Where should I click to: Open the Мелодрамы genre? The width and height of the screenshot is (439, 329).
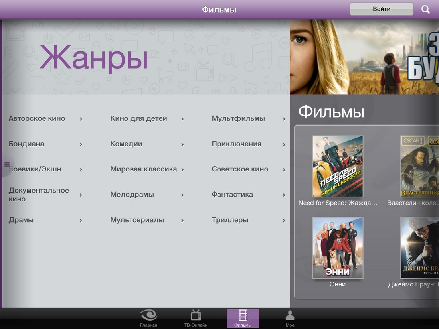pyautogui.click(x=132, y=195)
